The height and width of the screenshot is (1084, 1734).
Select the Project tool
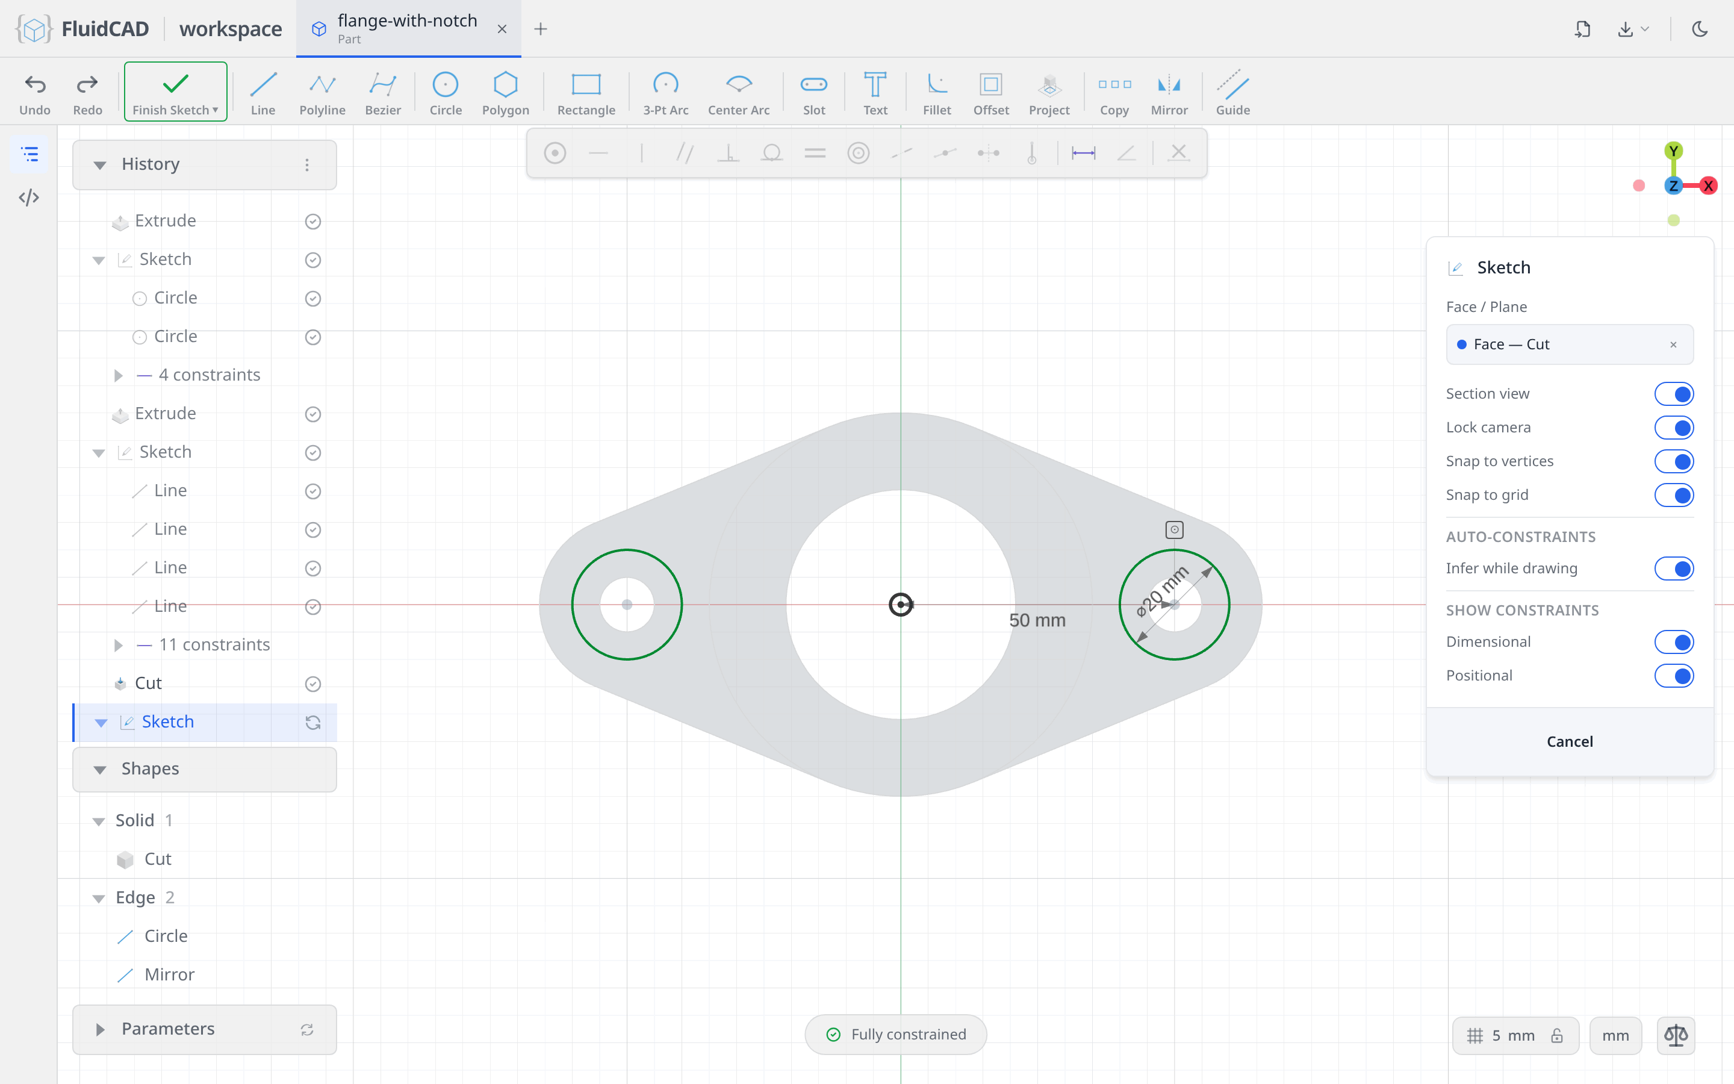(1049, 93)
